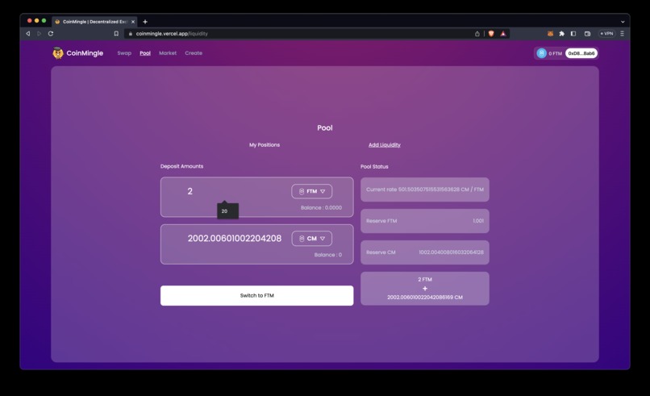Open the browser hamburger menu

click(x=622, y=34)
